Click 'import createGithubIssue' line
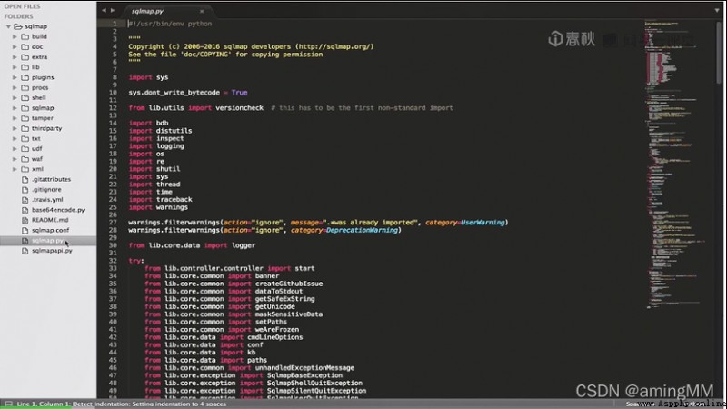This screenshot has height=409, width=727. (x=234, y=284)
